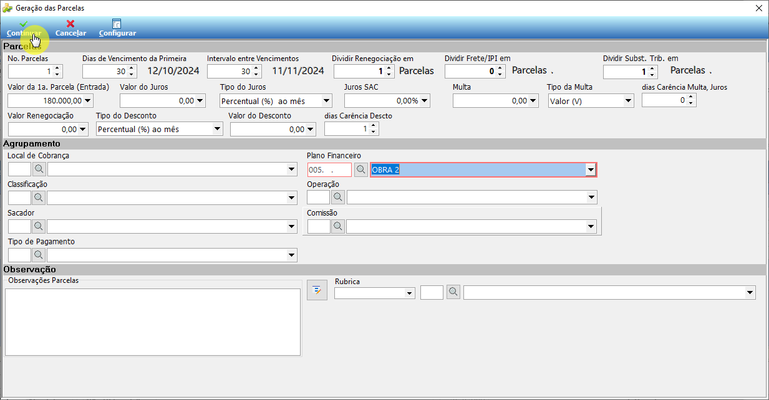Open the Tipo da Multa dropdown
Screen dimensions: 769x400
[x=628, y=100]
